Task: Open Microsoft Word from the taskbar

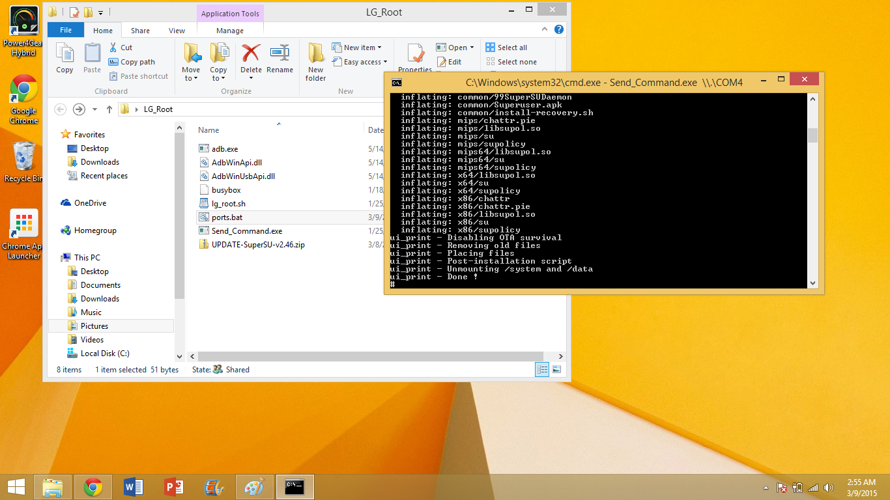Action: coord(134,487)
